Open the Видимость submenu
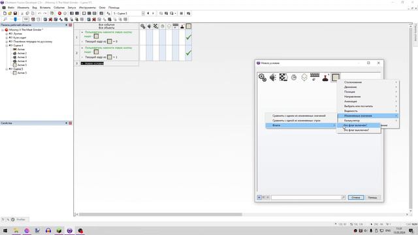This screenshot has width=418, height=235. (x=368, y=111)
